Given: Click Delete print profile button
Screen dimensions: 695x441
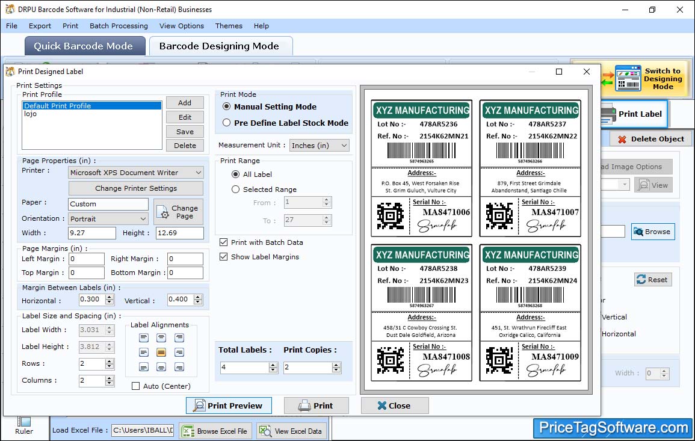Looking at the screenshot, I should click(x=185, y=146).
